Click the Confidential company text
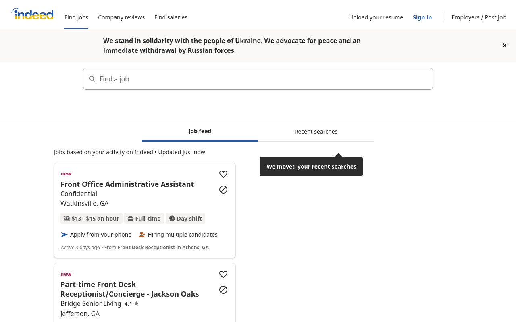 click(x=79, y=194)
